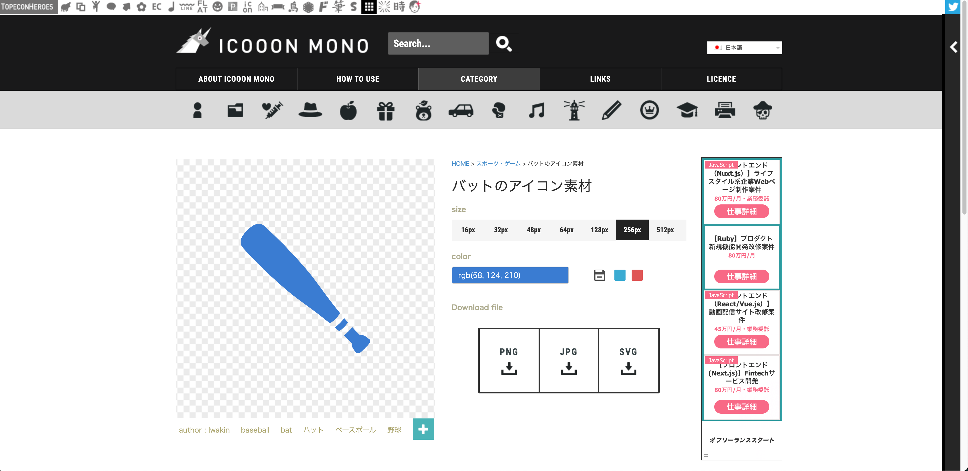Select the car category icon
Image resolution: width=968 pixels, height=471 pixels.
click(461, 110)
